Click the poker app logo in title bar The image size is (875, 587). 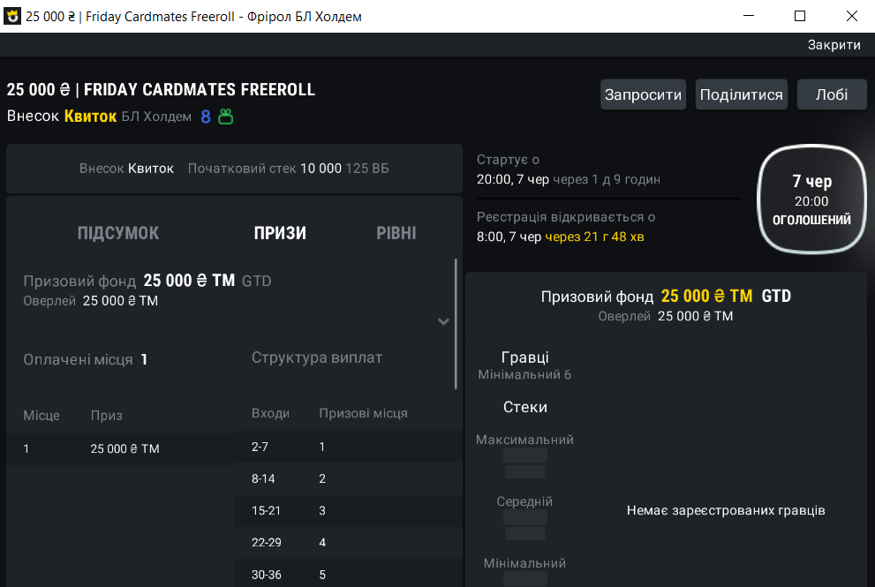point(12,16)
